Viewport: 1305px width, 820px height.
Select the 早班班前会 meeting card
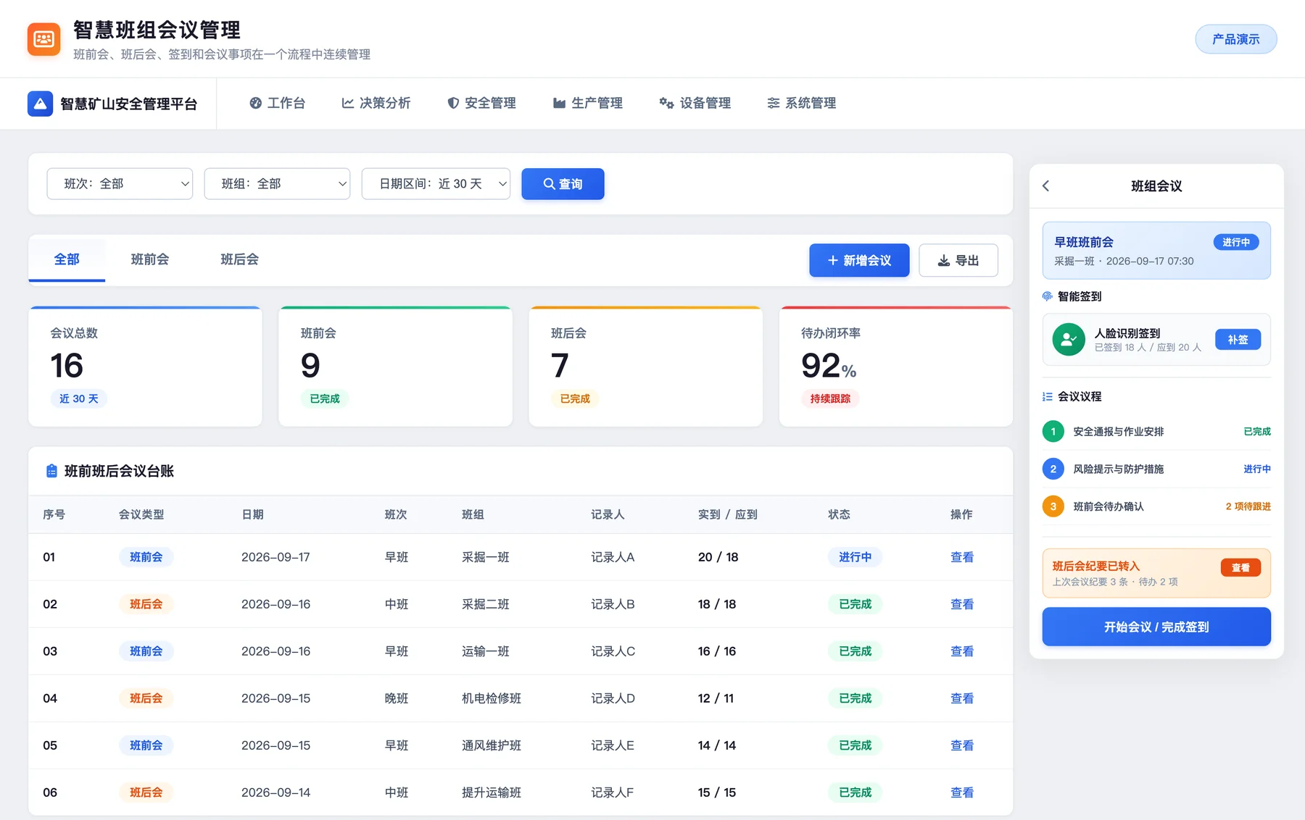click(x=1156, y=251)
